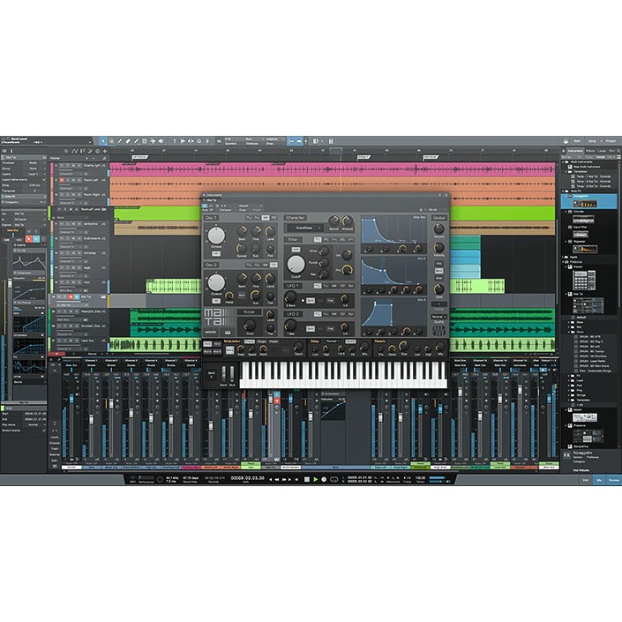Turn the Cutoff knob in Mai Tai filter
Image resolution: width=622 pixels, height=622 pixels.
pyautogui.click(x=296, y=264)
